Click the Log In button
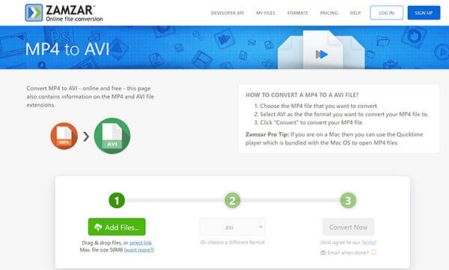 pos(387,13)
